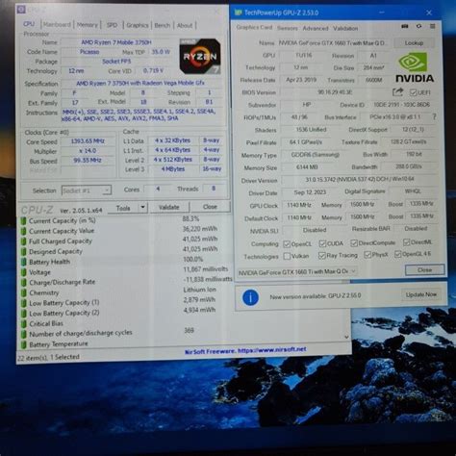Open the Advanced tab in GPU-Z
This screenshot has height=456, width=456.
point(316,28)
